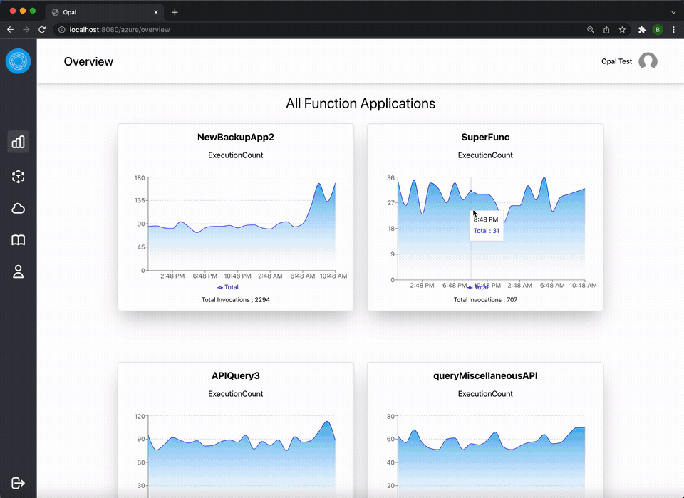
Task: Click the green B profile icon
Action: (x=658, y=30)
